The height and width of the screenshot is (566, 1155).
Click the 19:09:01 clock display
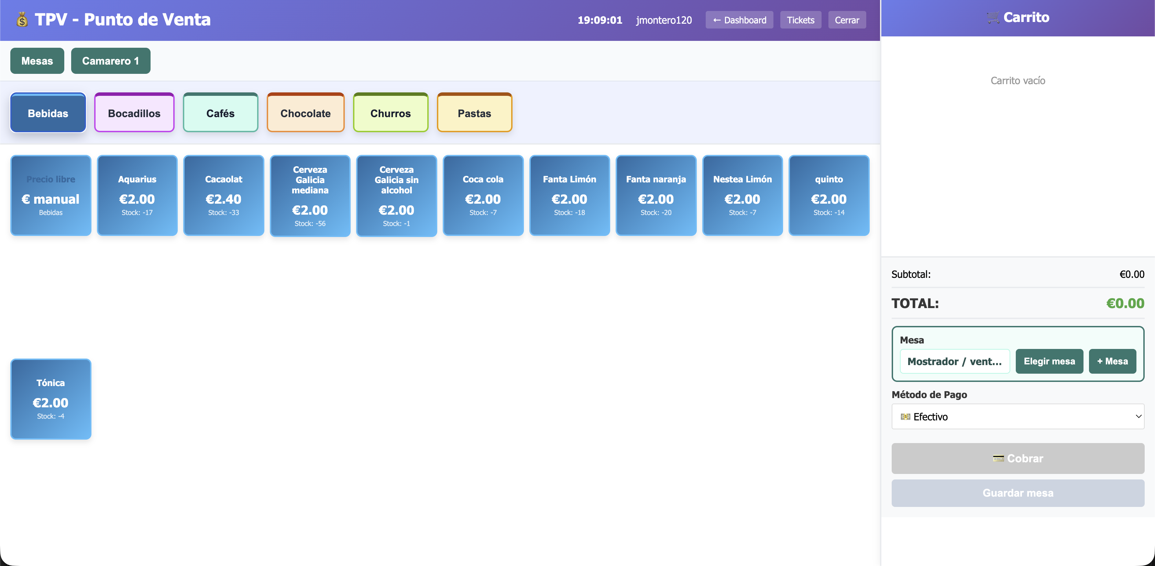point(599,20)
